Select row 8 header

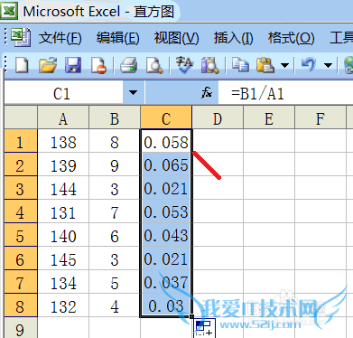click(21, 305)
